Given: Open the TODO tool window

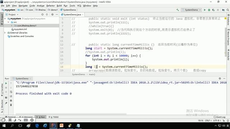Looking at the screenshot, I should [54, 117].
